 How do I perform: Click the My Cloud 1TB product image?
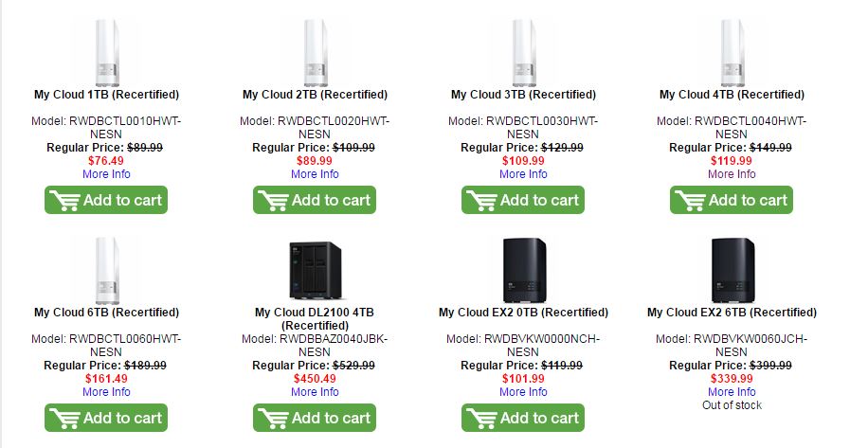106,54
